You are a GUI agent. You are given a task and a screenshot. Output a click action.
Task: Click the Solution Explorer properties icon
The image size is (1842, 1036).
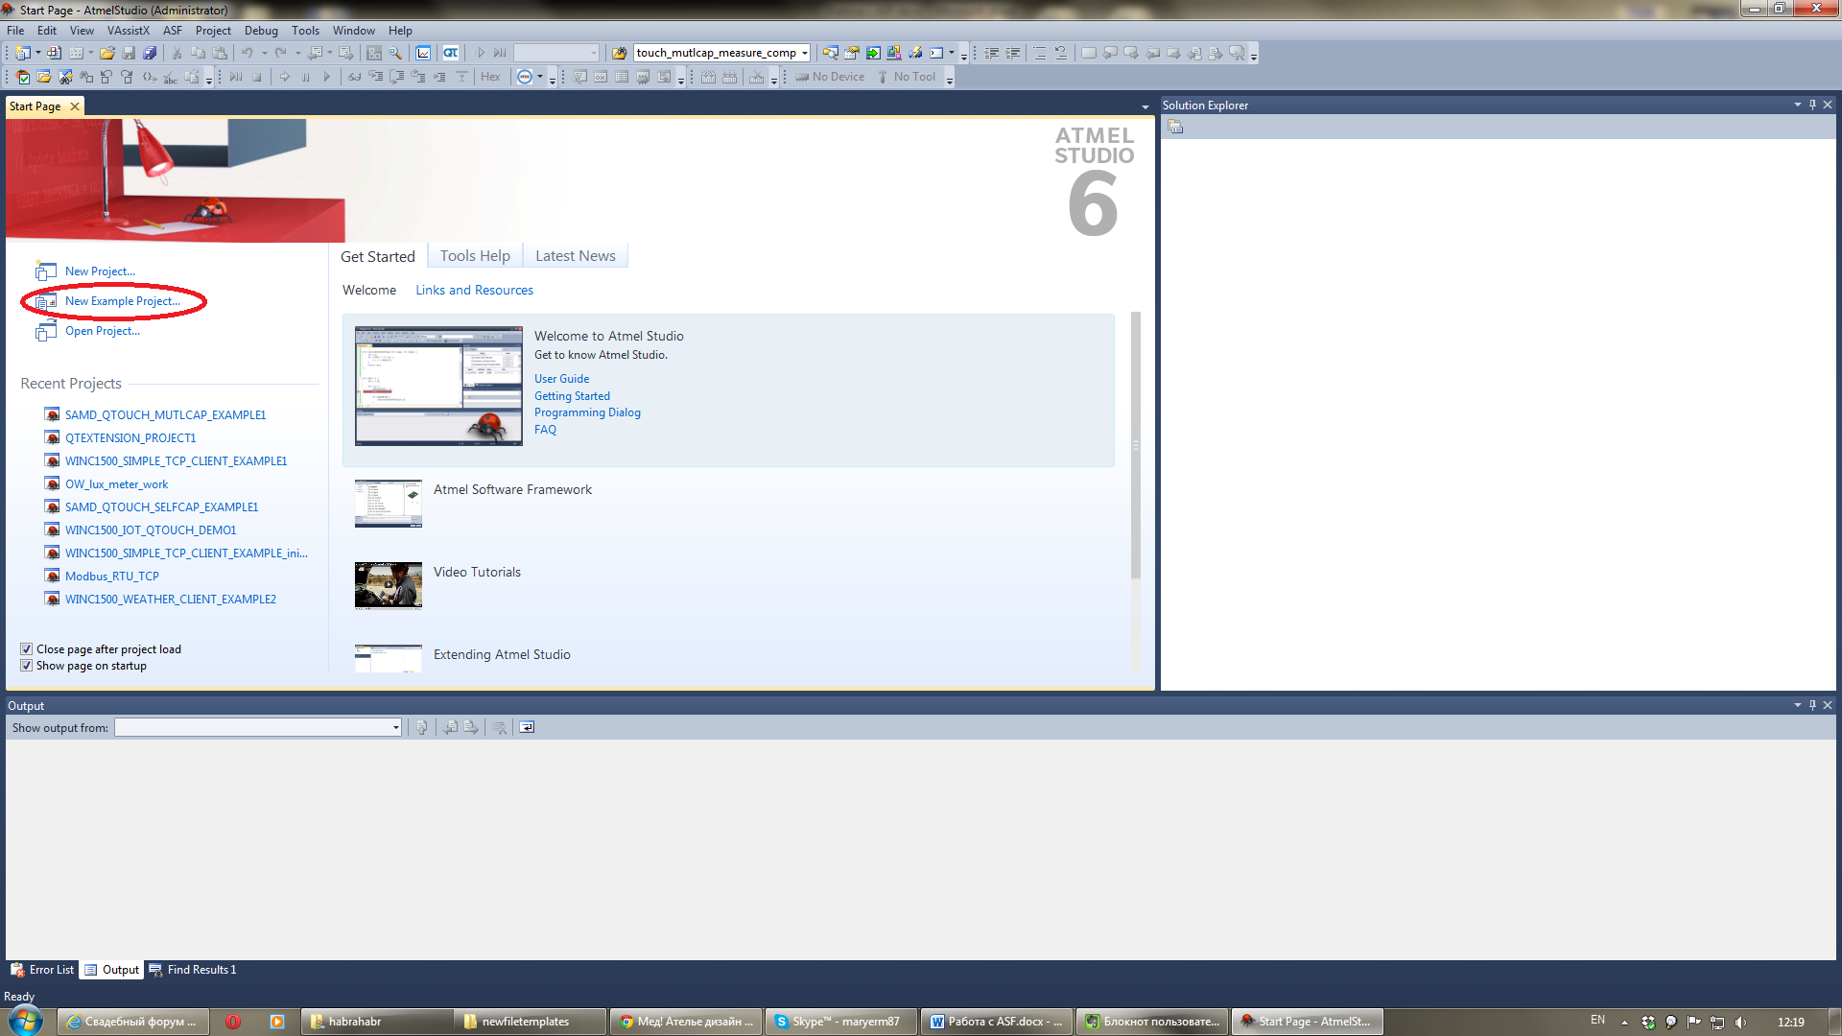(1175, 127)
